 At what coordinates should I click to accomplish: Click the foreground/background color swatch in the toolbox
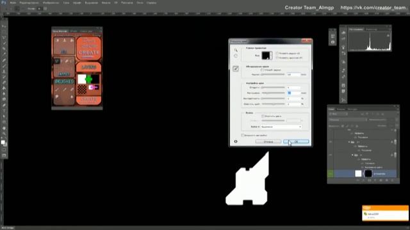[x=4, y=143]
